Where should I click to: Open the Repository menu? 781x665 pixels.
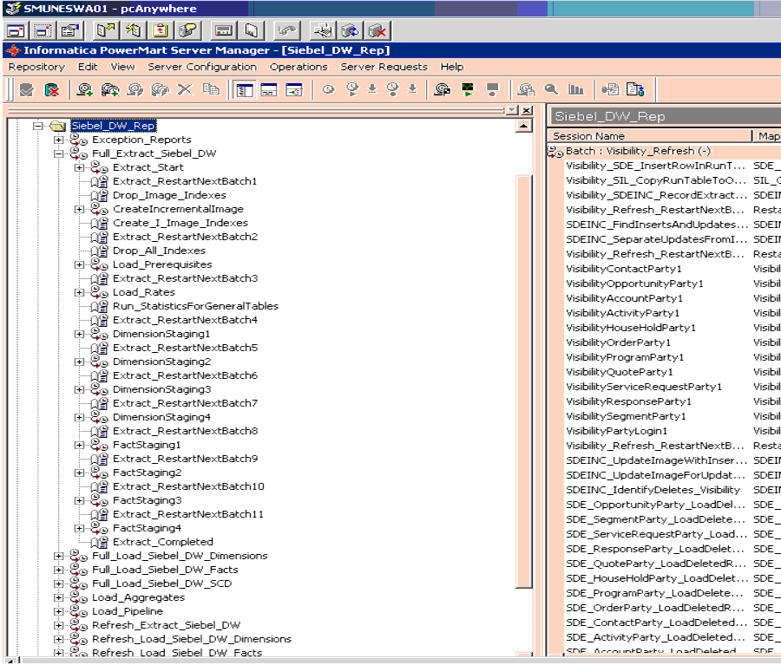coord(36,67)
